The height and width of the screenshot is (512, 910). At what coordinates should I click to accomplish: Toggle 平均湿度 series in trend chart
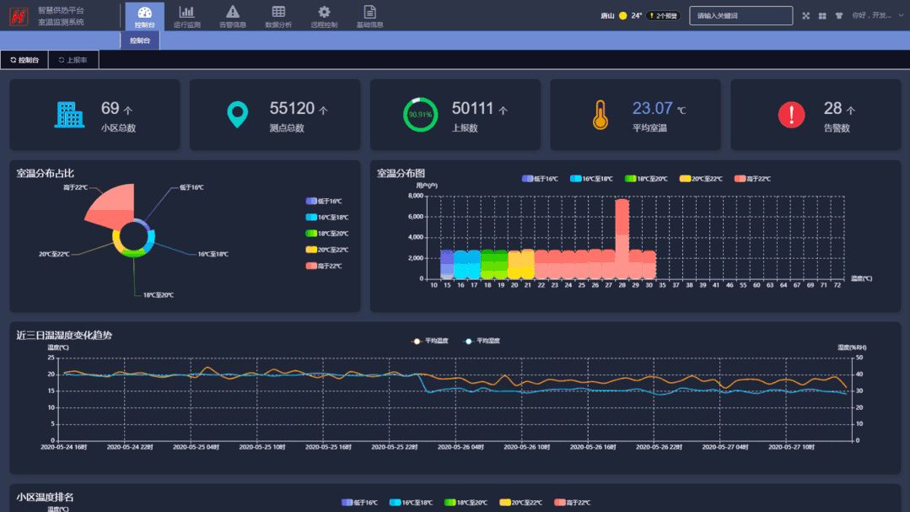tap(482, 341)
